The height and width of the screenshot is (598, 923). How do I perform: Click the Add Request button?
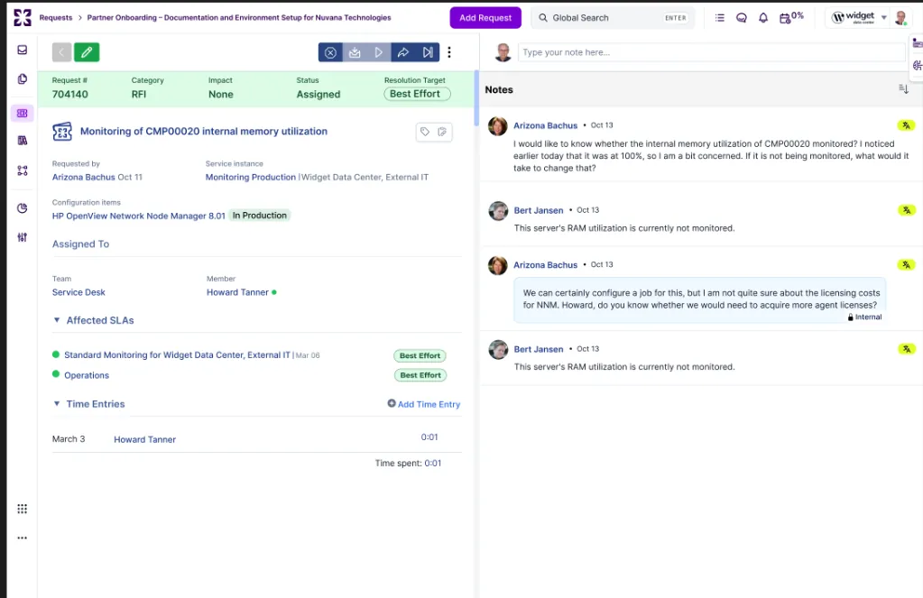pyautogui.click(x=485, y=18)
